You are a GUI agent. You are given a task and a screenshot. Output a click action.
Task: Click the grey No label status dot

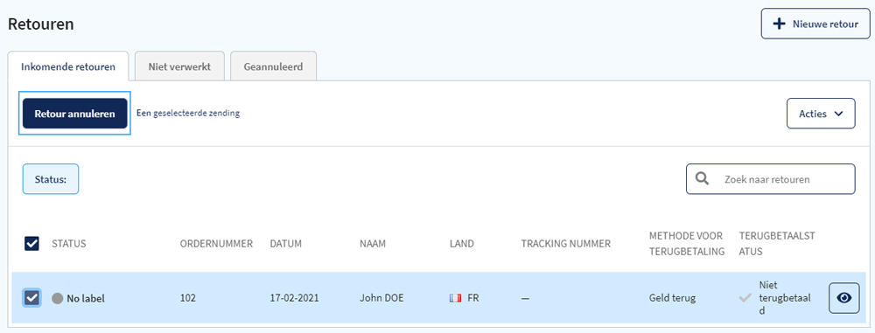click(x=57, y=298)
